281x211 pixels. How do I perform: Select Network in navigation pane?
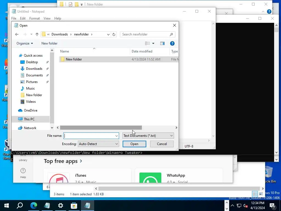[x=30, y=128]
